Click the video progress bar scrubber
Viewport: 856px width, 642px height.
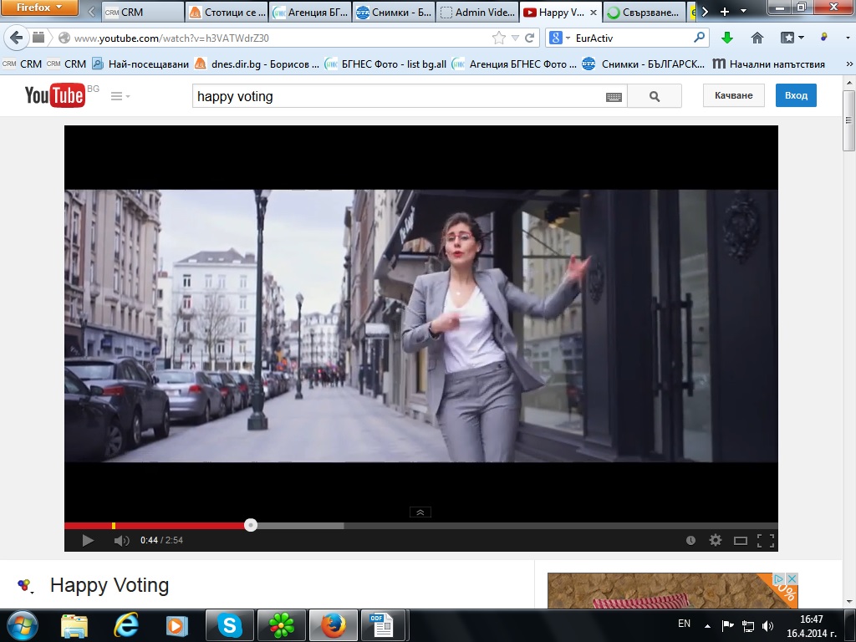point(251,525)
